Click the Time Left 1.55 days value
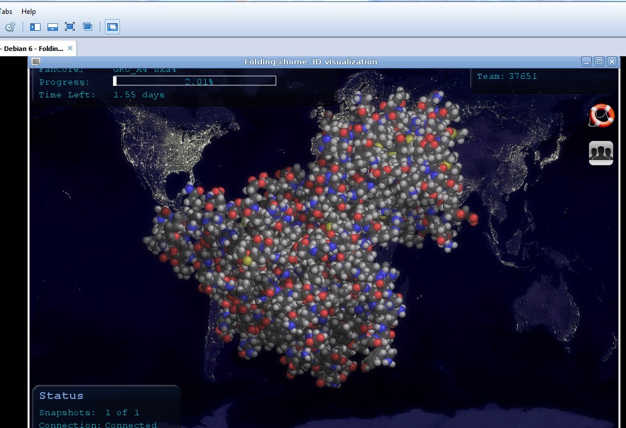This screenshot has width=626, height=428. tap(139, 95)
